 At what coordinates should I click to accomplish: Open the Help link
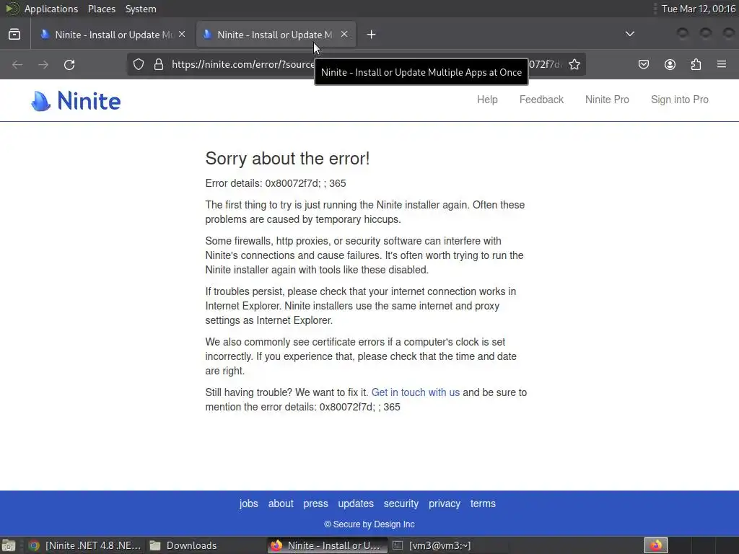(487, 100)
